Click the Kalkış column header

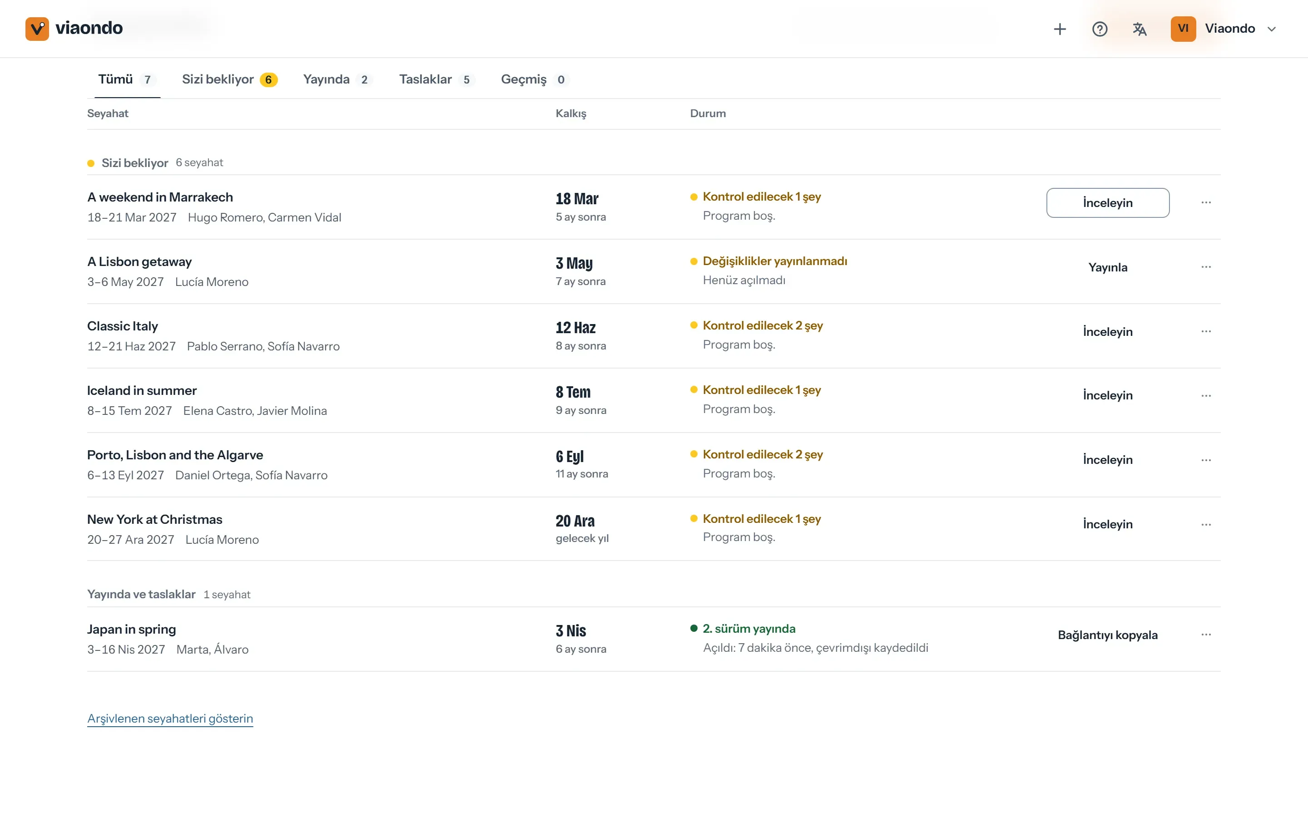pos(571,113)
